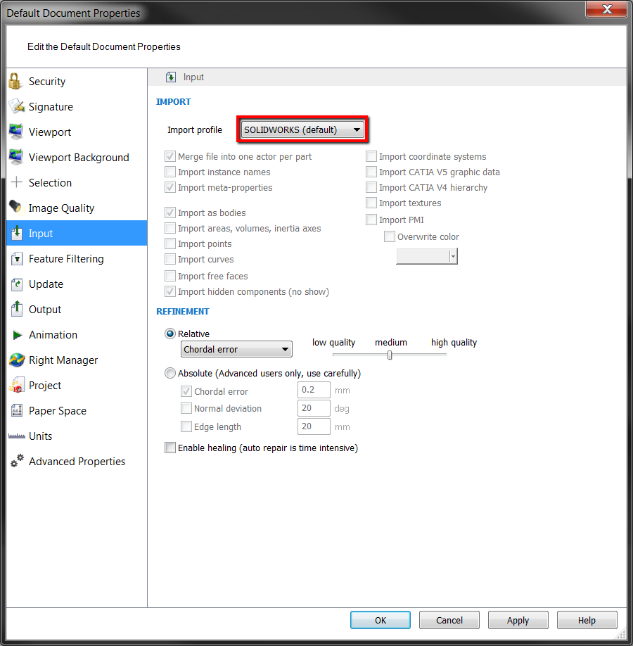Image resolution: width=633 pixels, height=646 pixels.
Task: Toggle Import meta-properties checkbox
Action: point(170,187)
